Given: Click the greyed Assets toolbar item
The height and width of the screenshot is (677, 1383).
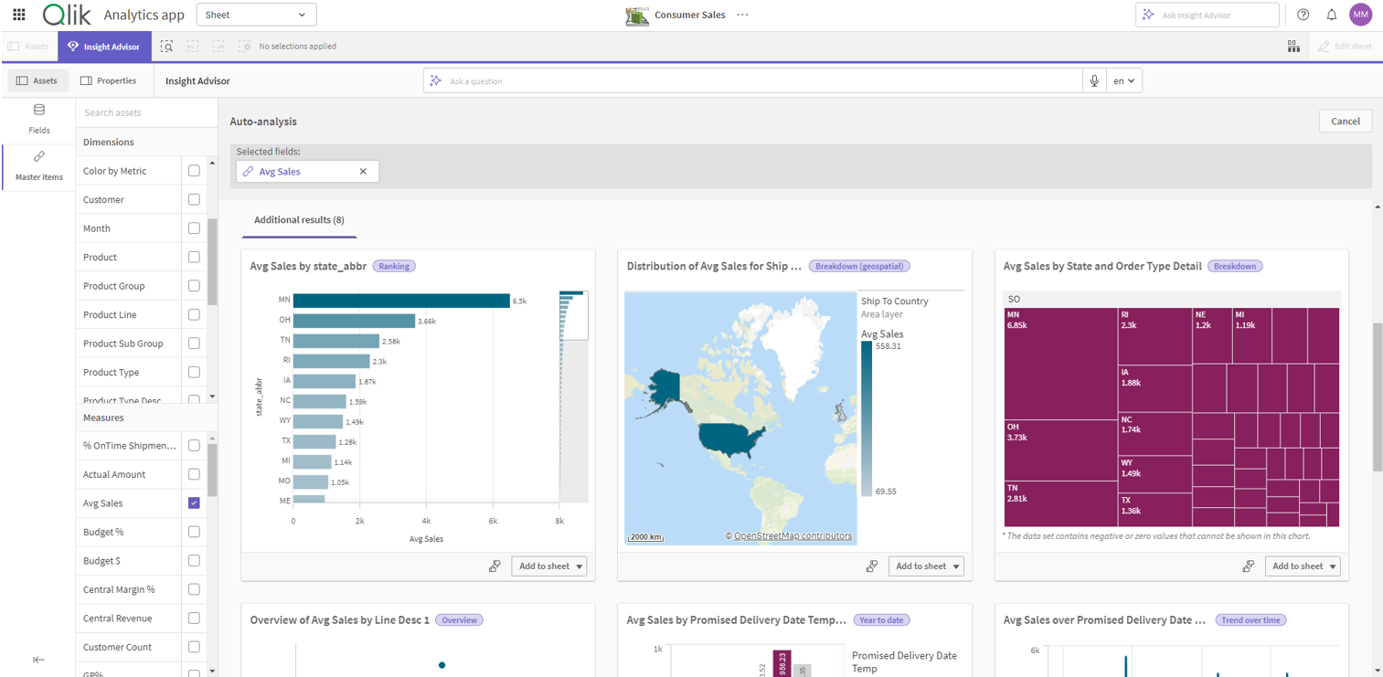Looking at the screenshot, I should tap(28, 46).
